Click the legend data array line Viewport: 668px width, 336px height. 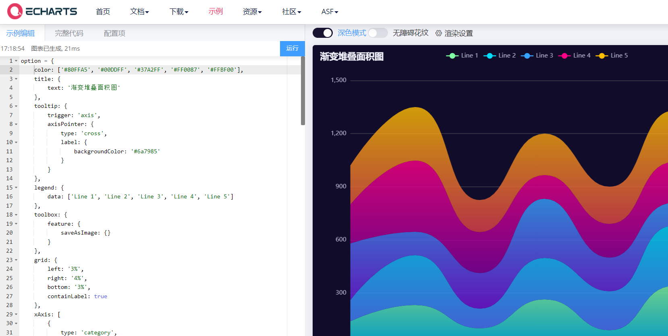coord(140,197)
